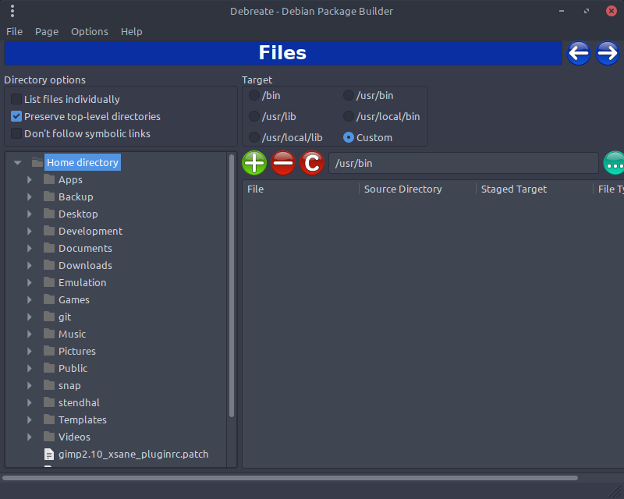The width and height of the screenshot is (624, 499).
Task: Open the Options menu
Action: click(90, 31)
